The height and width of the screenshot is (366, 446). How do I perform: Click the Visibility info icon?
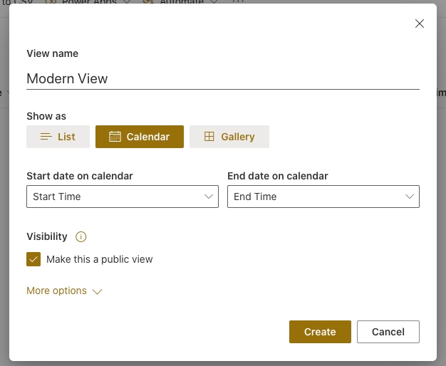coord(81,237)
